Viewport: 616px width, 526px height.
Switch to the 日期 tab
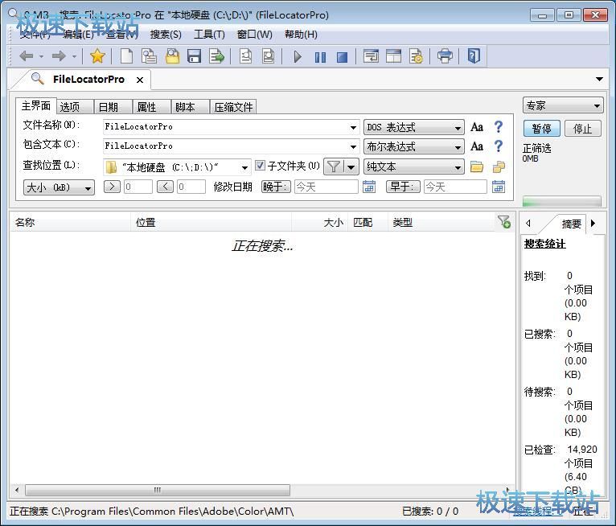point(108,107)
